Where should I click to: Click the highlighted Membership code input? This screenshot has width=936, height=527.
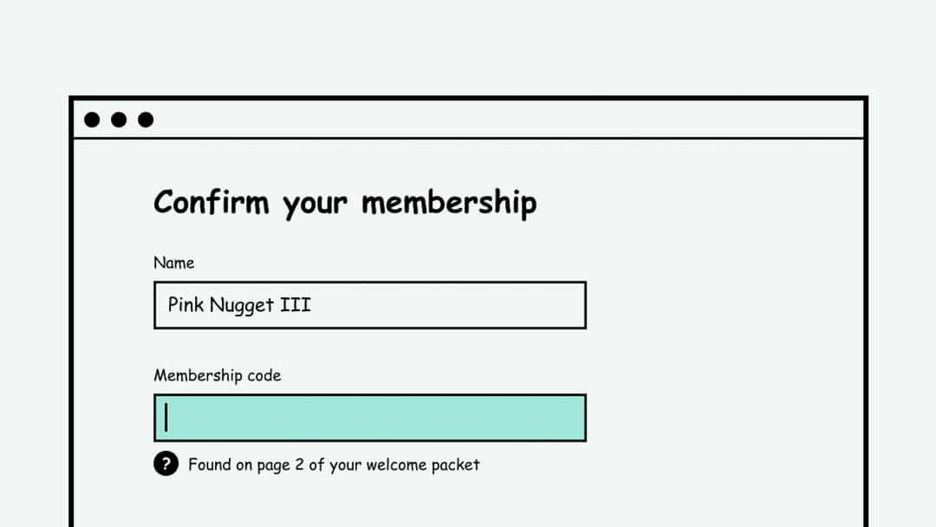coord(370,417)
